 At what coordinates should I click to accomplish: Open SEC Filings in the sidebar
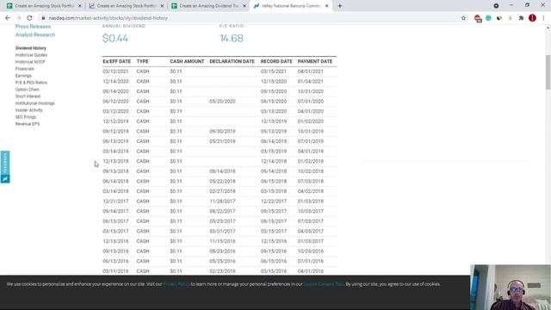(x=25, y=117)
